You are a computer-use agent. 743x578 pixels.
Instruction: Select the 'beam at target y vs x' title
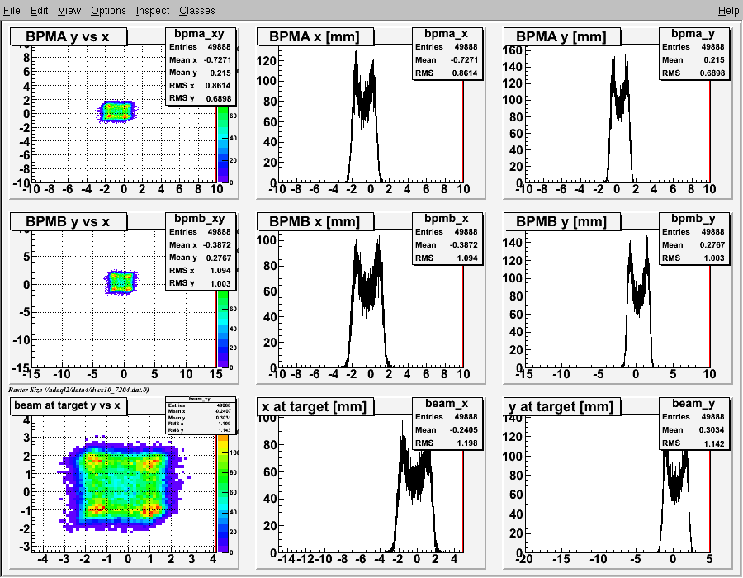(69, 405)
